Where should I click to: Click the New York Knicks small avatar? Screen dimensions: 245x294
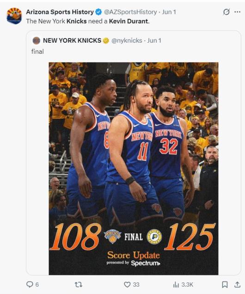point(36,40)
